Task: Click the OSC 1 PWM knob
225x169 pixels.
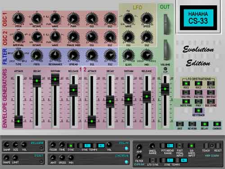Action: (73, 19)
